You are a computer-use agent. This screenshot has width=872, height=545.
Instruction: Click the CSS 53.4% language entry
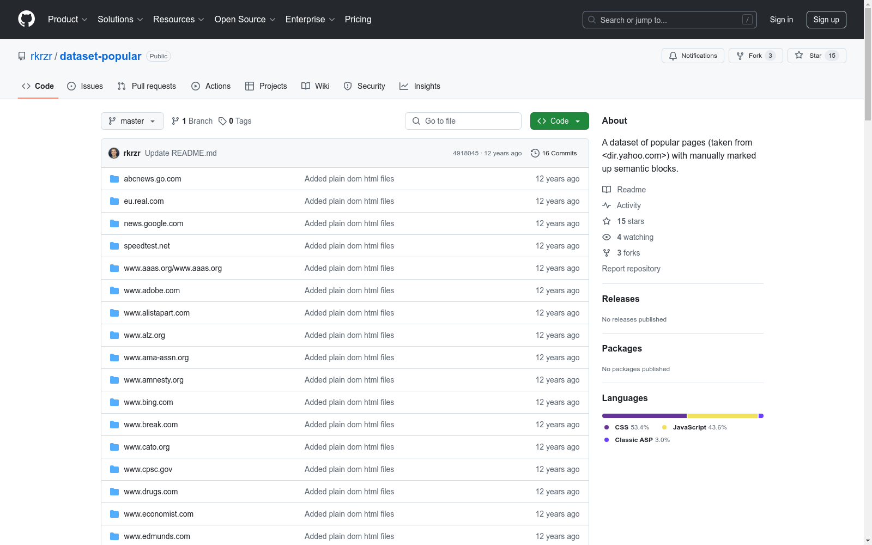click(x=627, y=427)
